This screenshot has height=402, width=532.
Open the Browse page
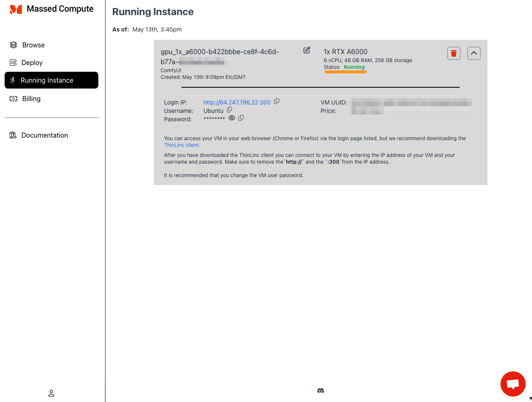[33, 45]
